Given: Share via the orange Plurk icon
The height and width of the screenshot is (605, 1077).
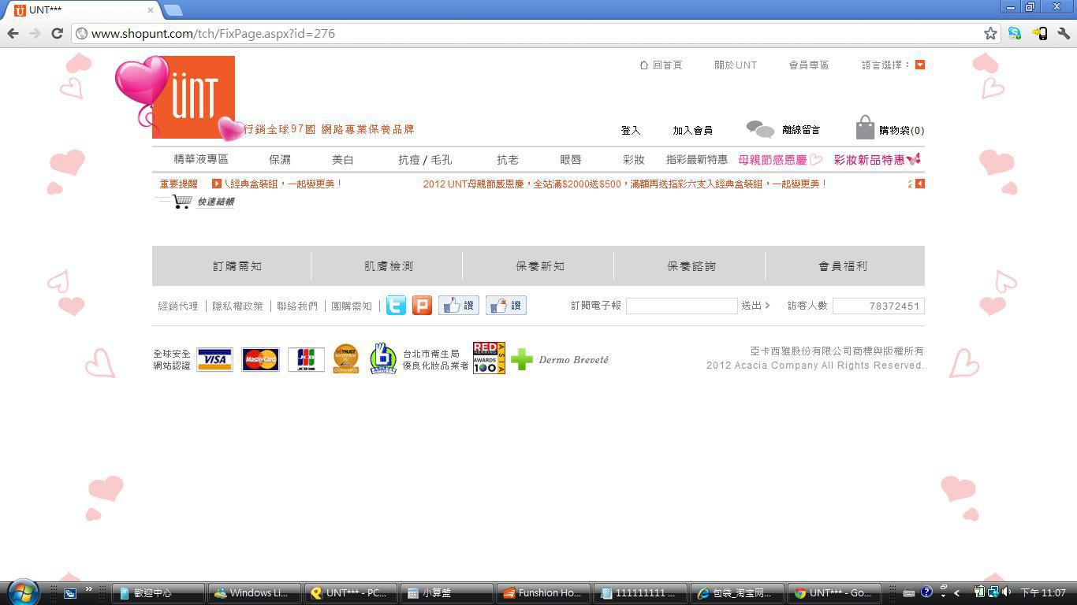Looking at the screenshot, I should coord(422,306).
